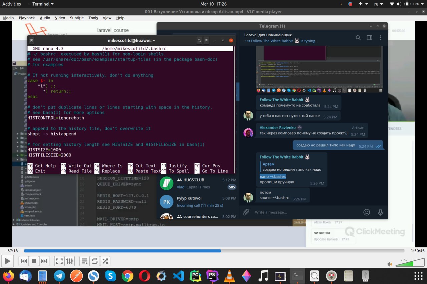The image size is (427, 284).
Task: Click the terminal search icon
Action: (199, 40)
